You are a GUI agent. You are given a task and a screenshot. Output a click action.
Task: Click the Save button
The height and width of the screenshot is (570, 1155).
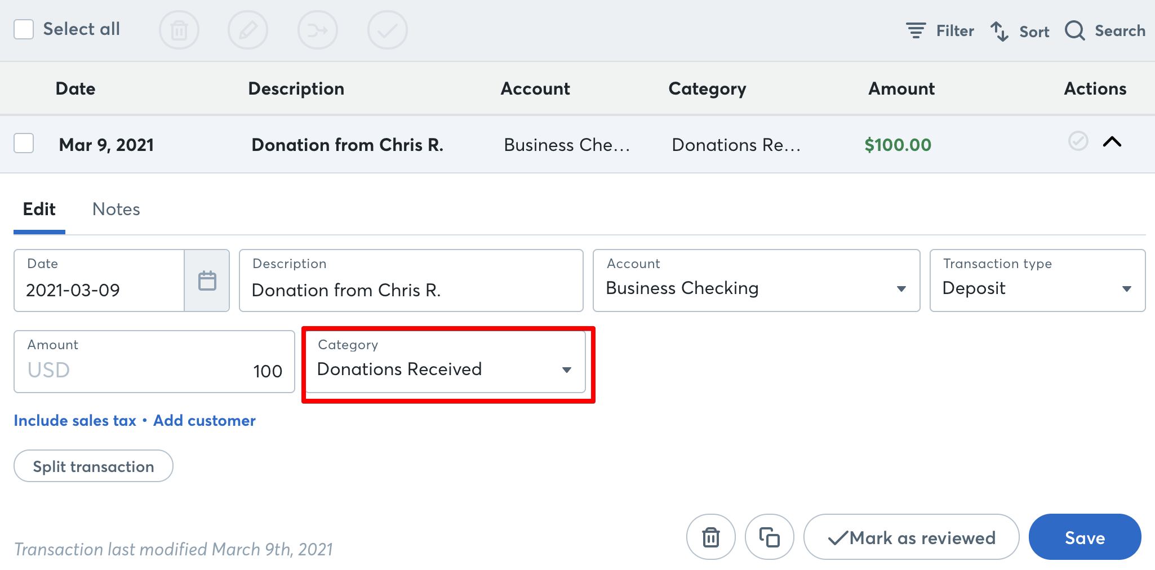[x=1085, y=537]
